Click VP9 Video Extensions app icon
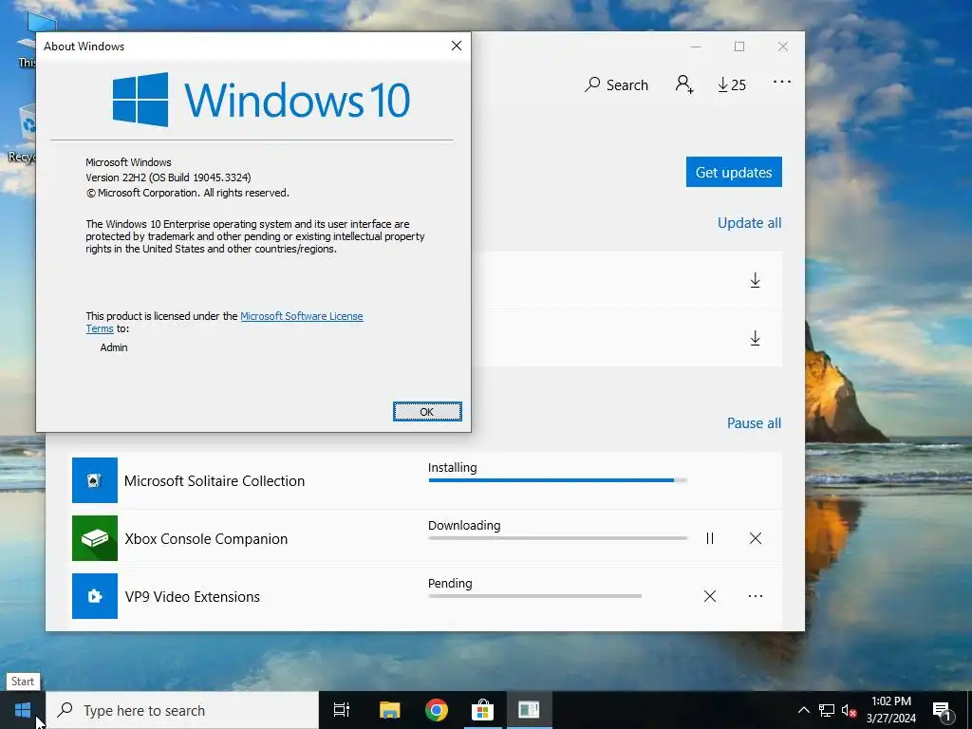972x729 pixels. click(95, 596)
